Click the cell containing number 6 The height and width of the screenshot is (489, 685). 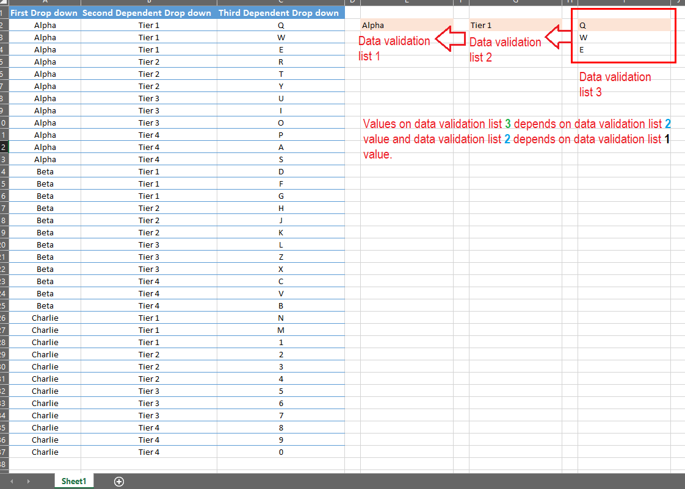tap(281, 404)
